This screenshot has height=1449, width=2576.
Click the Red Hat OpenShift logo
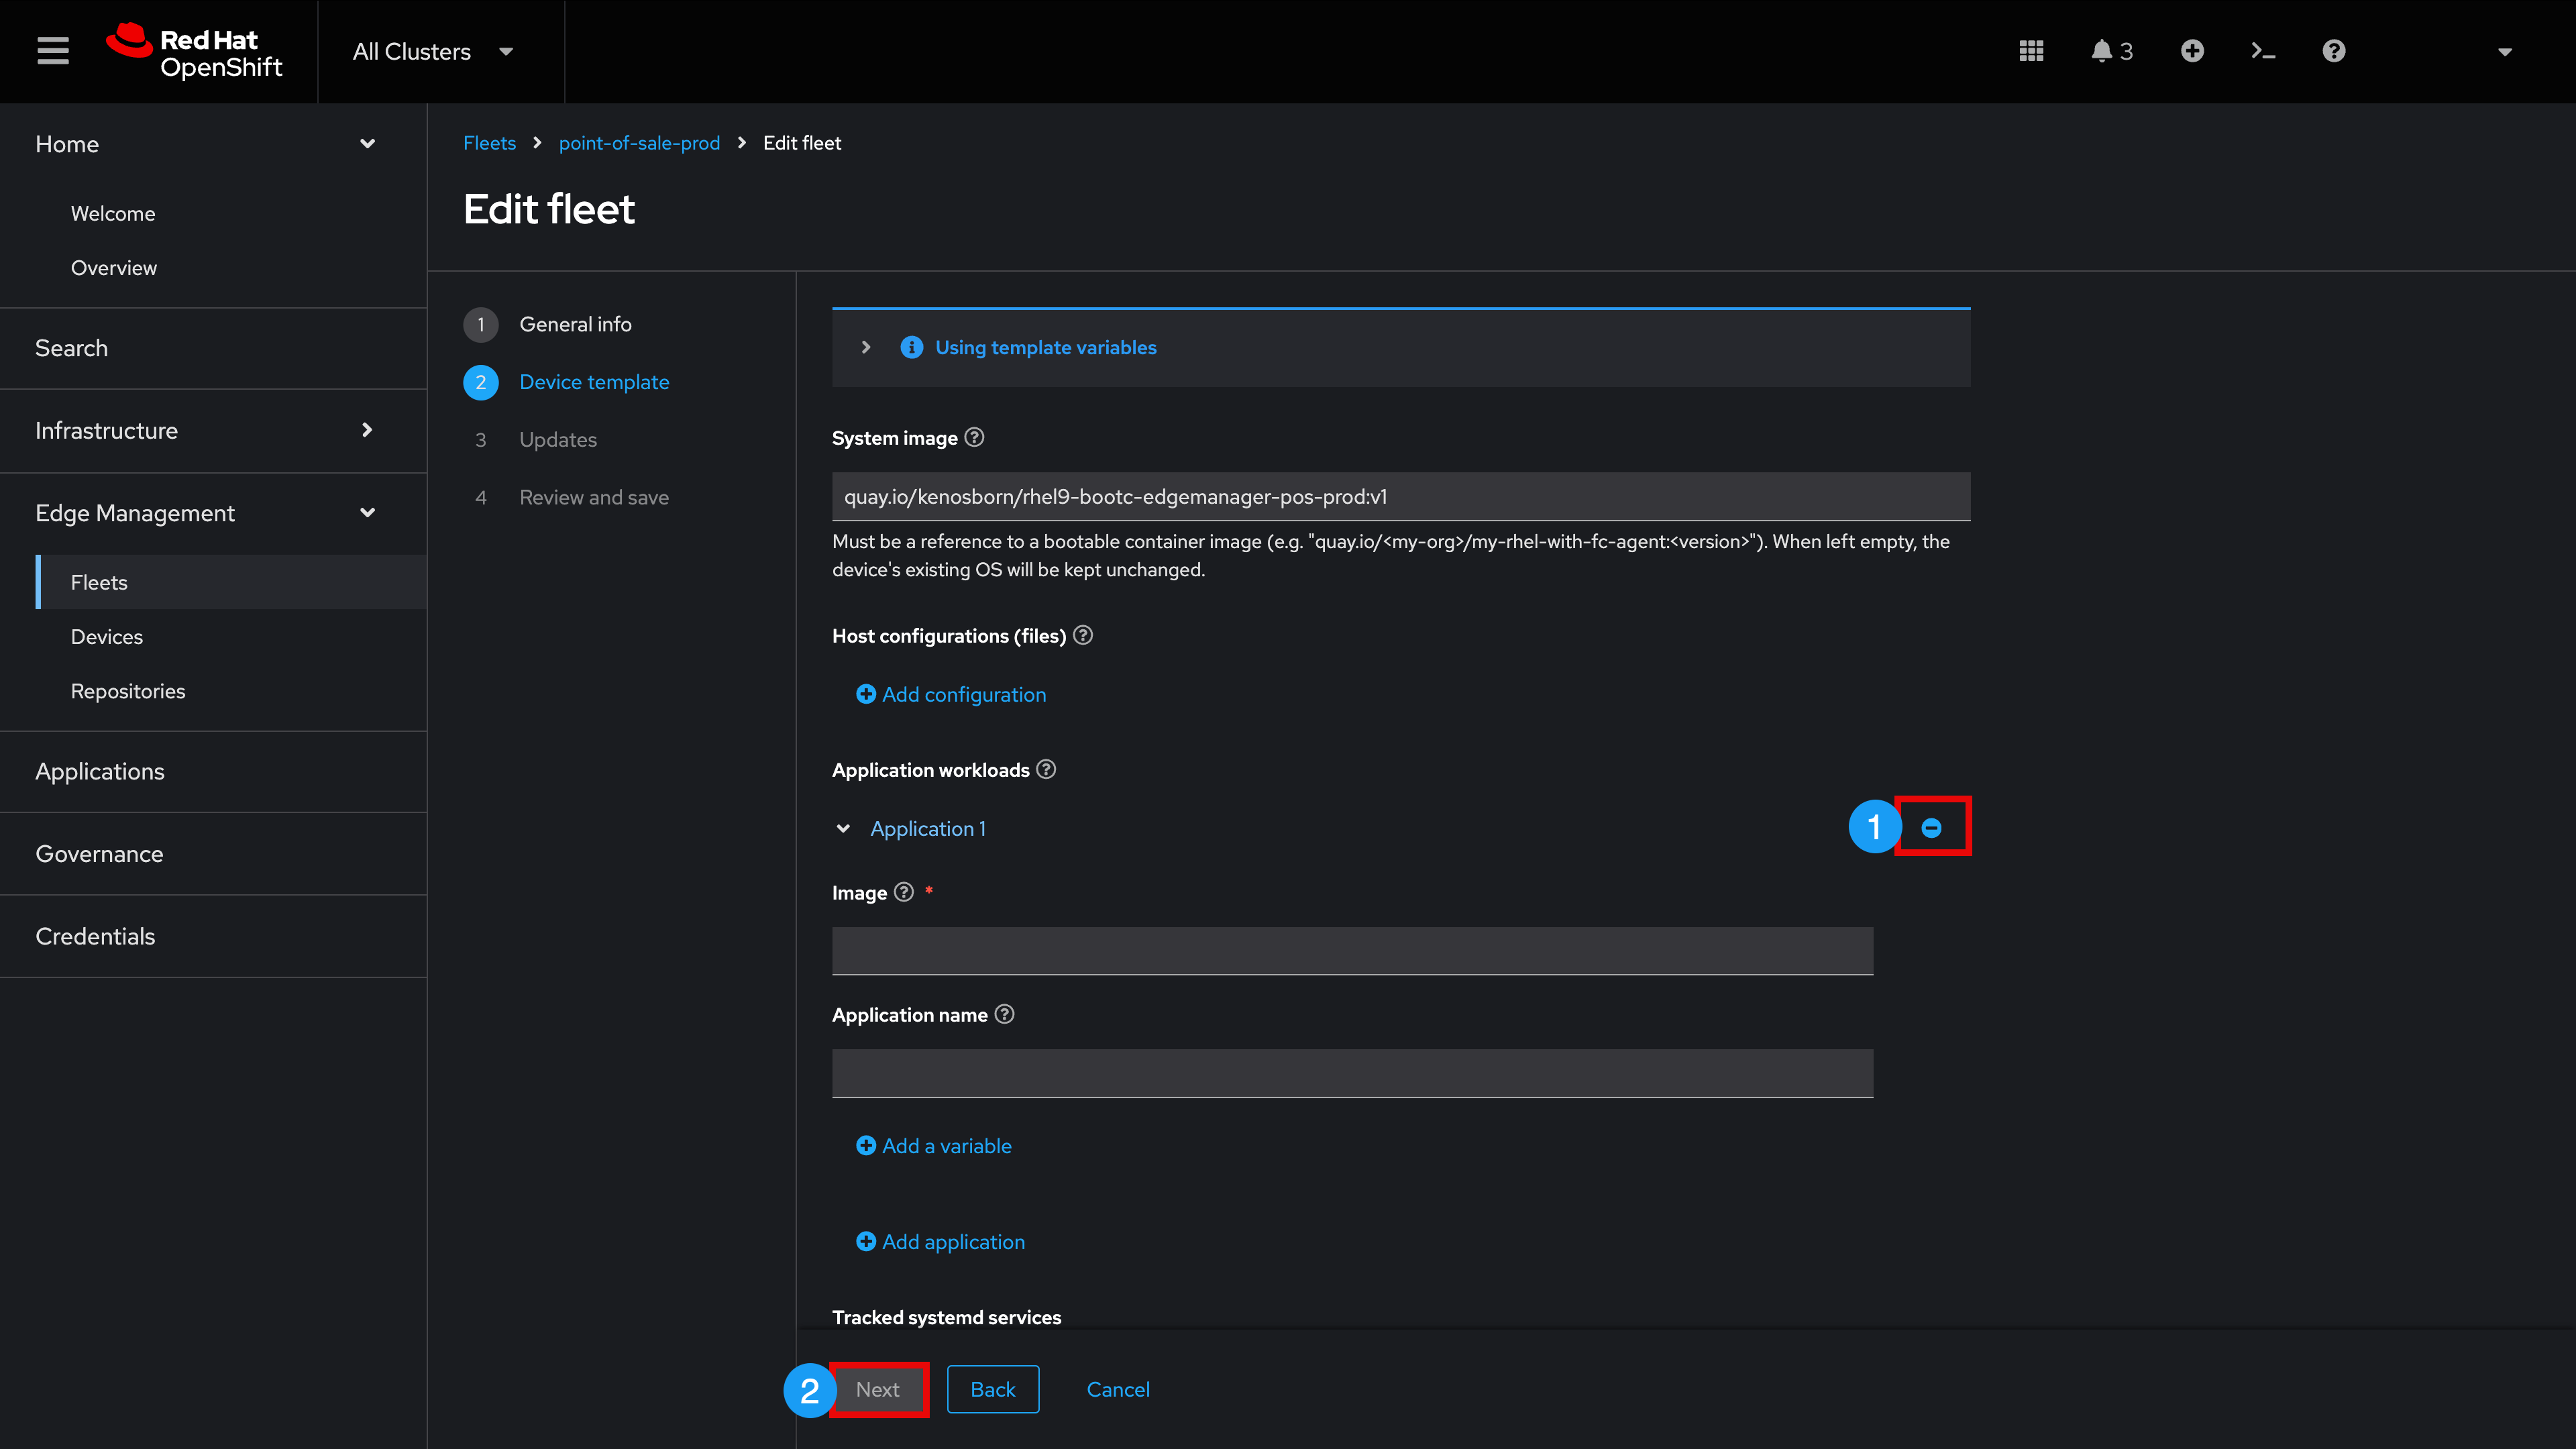click(x=195, y=51)
